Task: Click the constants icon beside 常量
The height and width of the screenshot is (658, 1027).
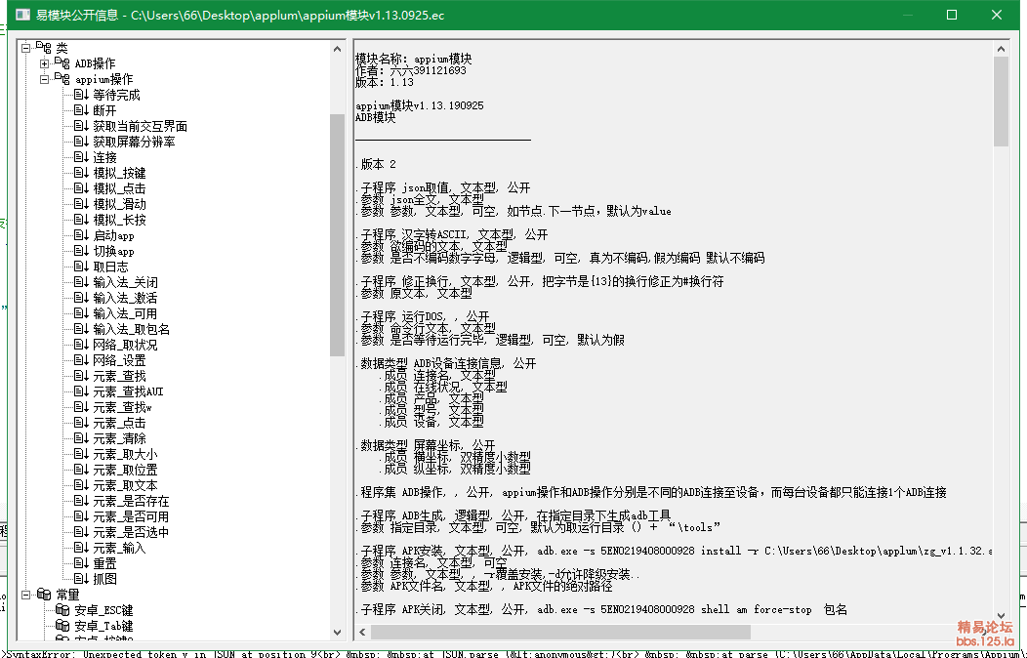Action: pos(43,594)
